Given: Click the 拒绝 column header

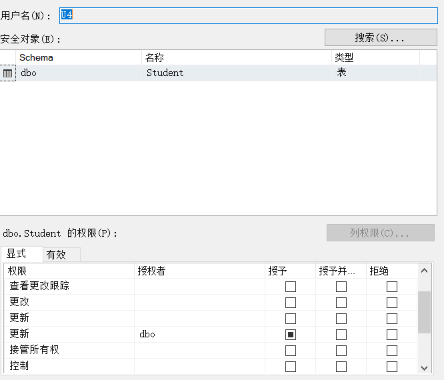Looking at the screenshot, I should (392, 271).
